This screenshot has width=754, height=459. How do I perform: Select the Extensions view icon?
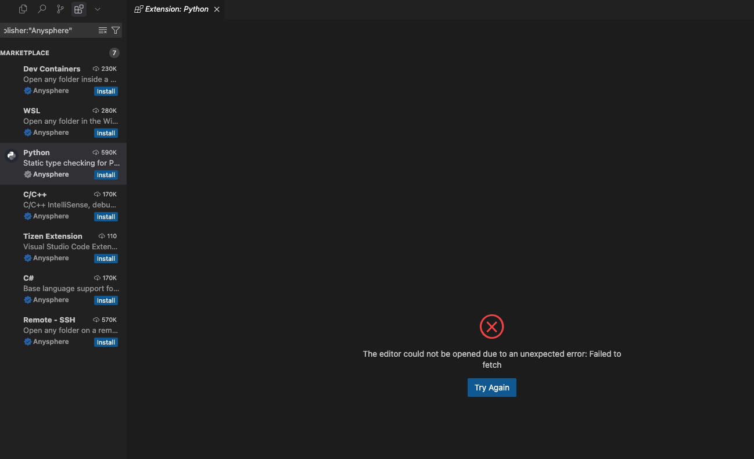79,9
